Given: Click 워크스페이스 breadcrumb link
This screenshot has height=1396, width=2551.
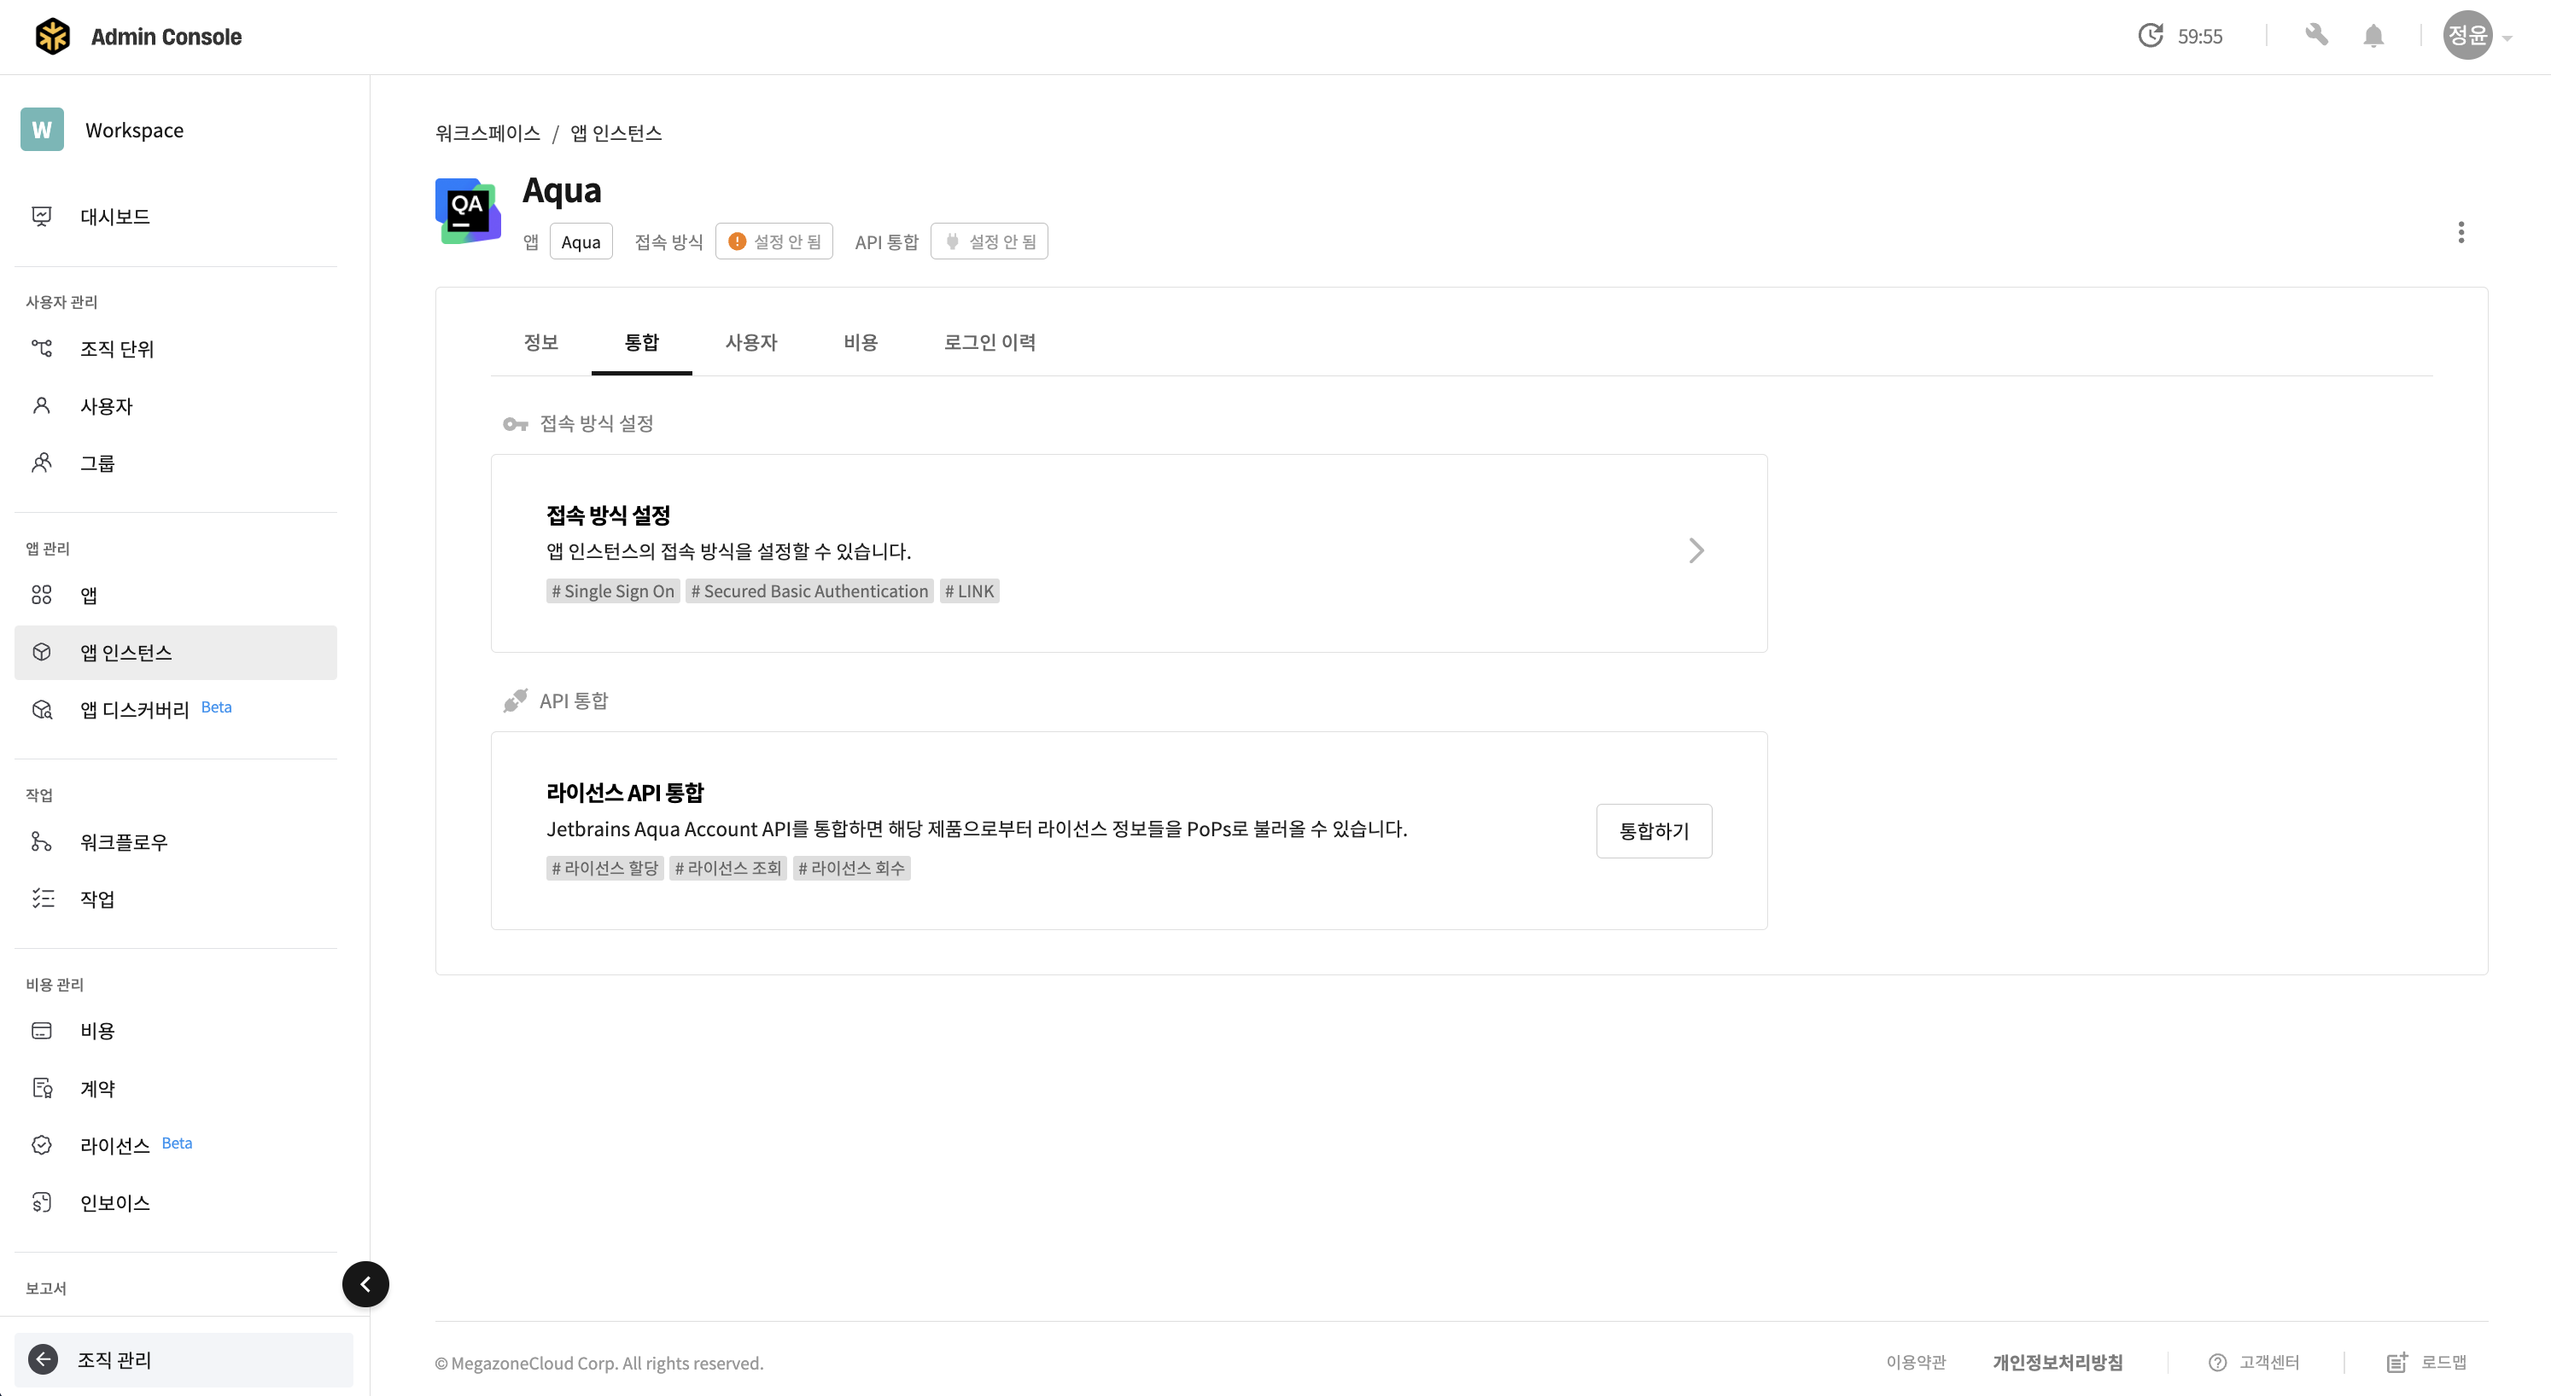Looking at the screenshot, I should [487, 132].
